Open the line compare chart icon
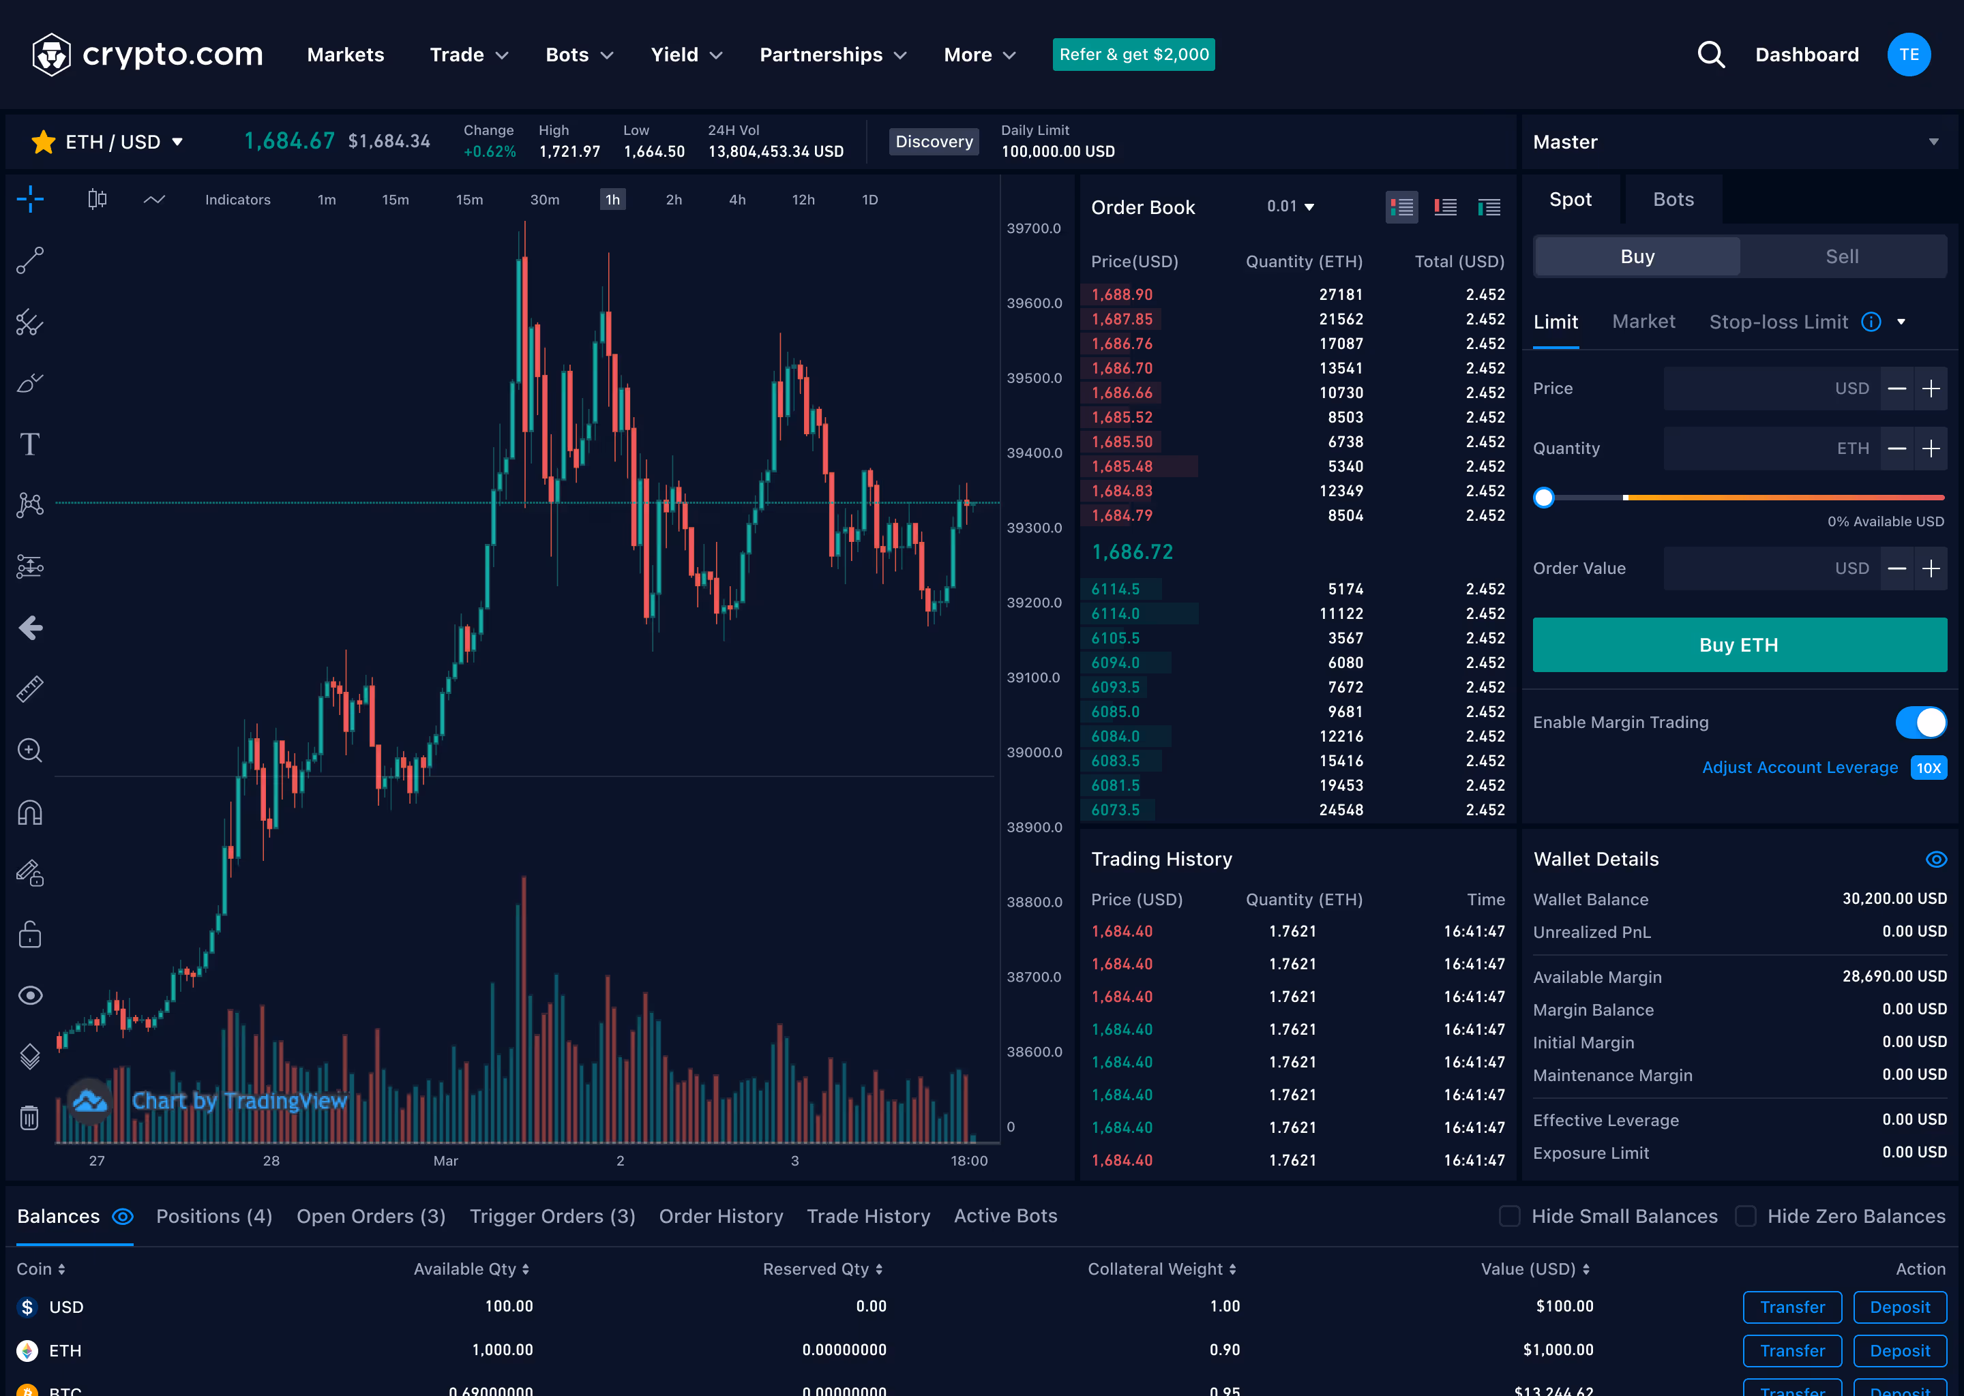This screenshot has height=1396, width=1964. pyautogui.click(x=154, y=200)
